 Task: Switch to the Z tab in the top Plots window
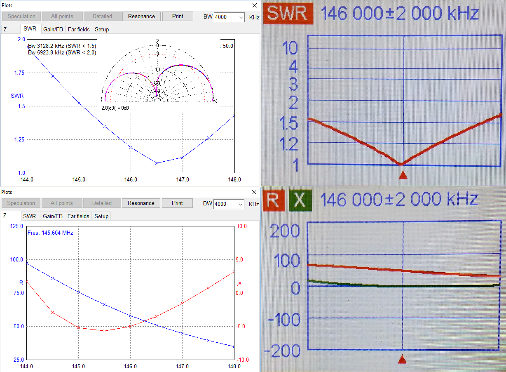click(x=5, y=29)
